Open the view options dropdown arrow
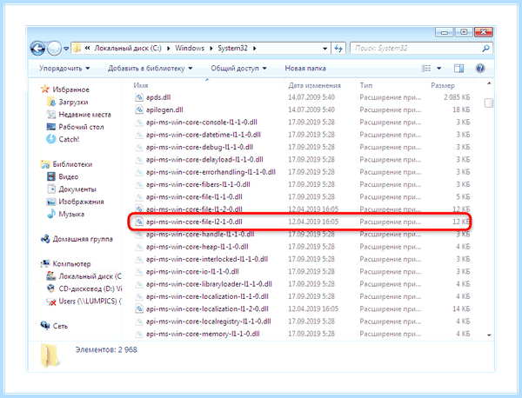The image size is (522, 398). click(x=439, y=68)
